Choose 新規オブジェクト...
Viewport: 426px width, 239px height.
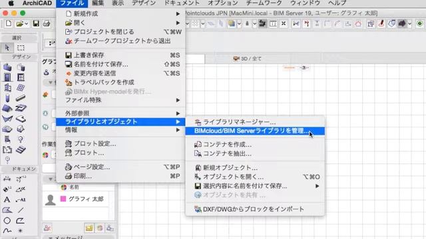255,168
